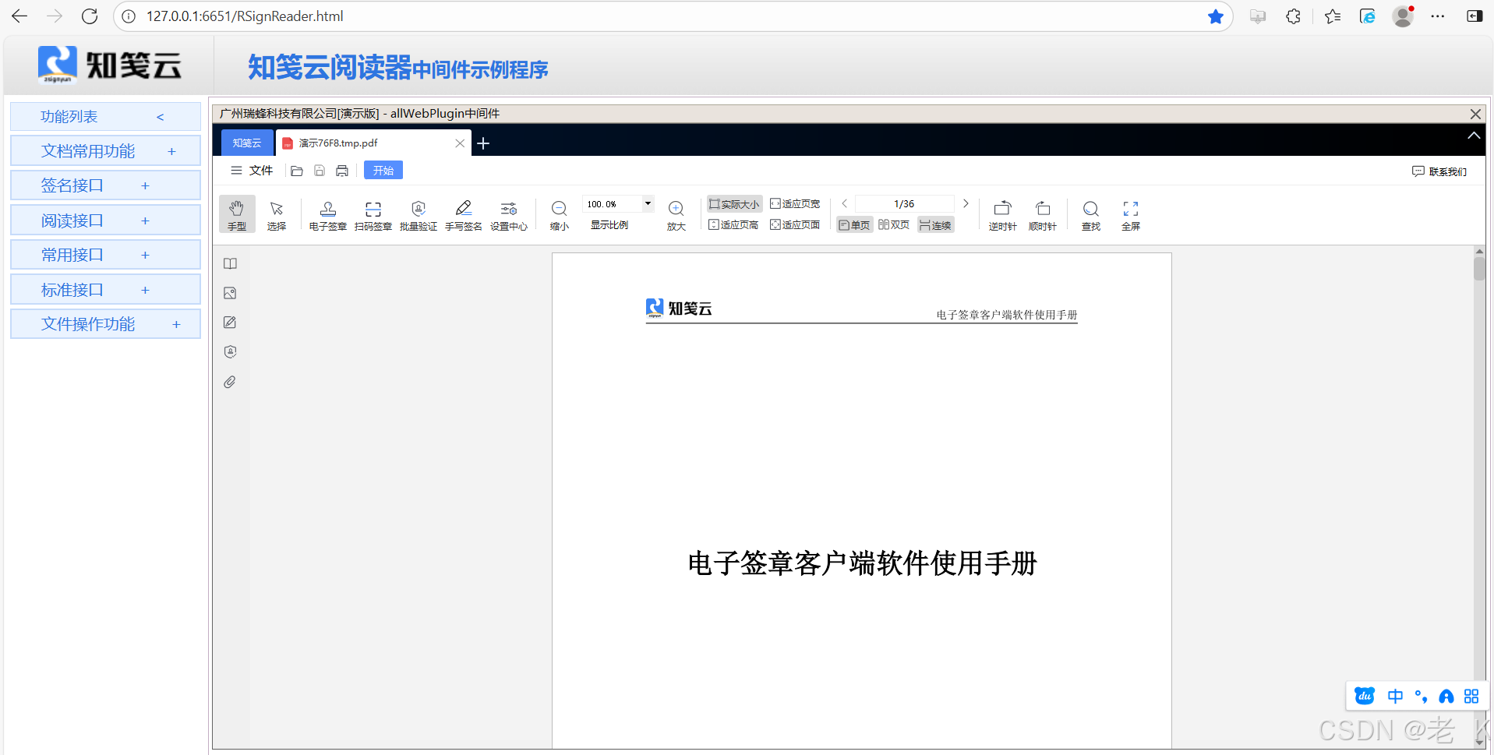Open 批量验证 batch verify tool
This screenshot has height=755, width=1494.
click(418, 214)
